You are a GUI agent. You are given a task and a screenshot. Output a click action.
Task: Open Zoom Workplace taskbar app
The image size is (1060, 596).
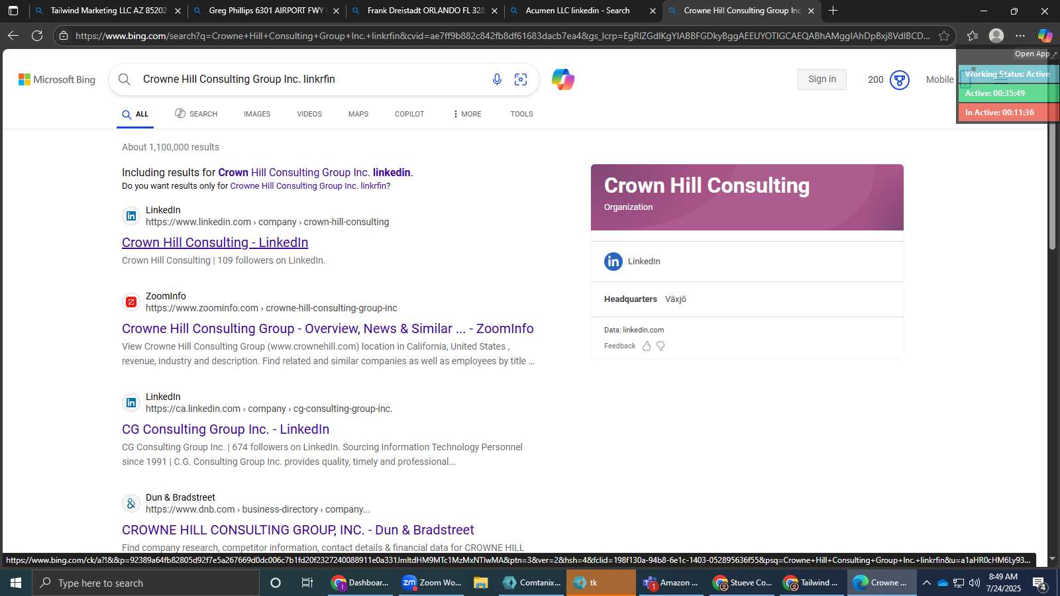point(431,583)
